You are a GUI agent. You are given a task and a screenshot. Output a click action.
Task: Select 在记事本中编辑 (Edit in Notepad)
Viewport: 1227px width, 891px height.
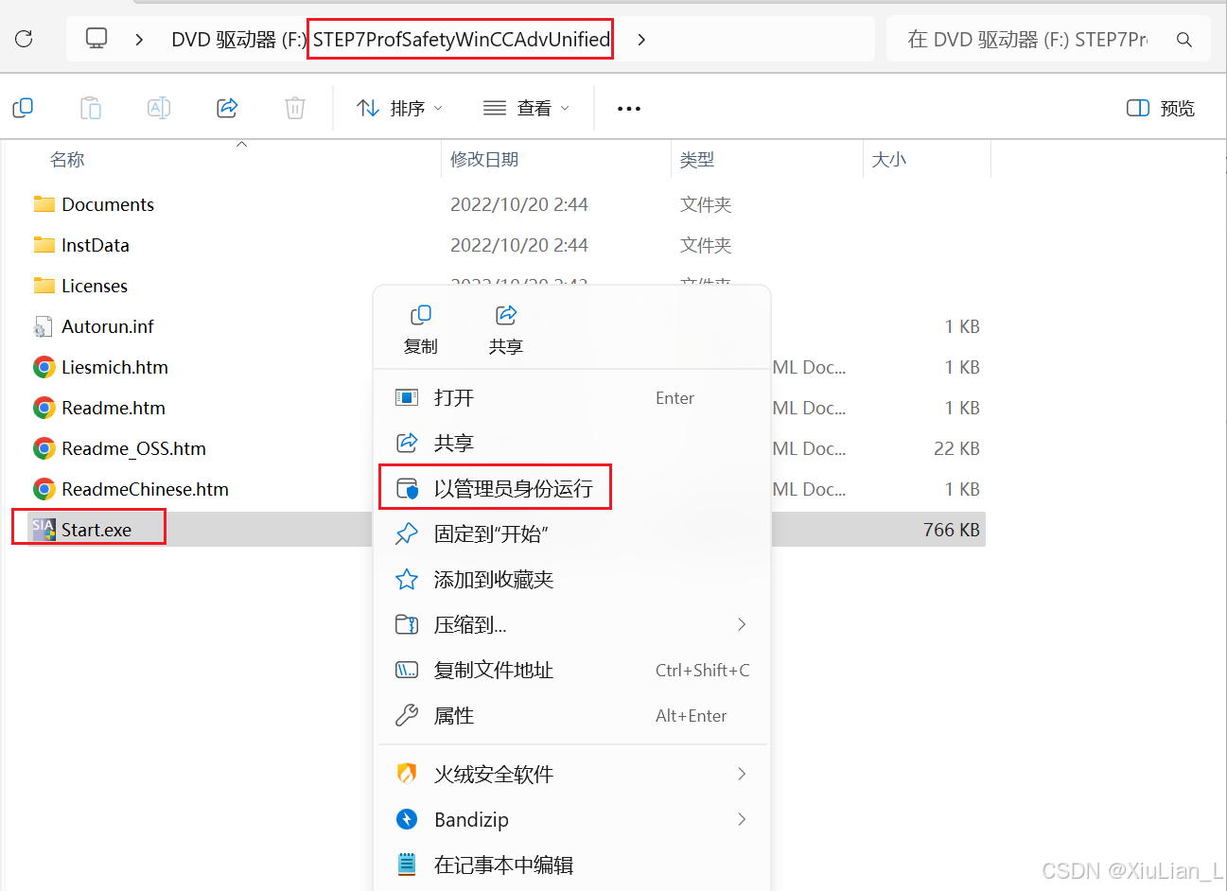tap(572, 865)
